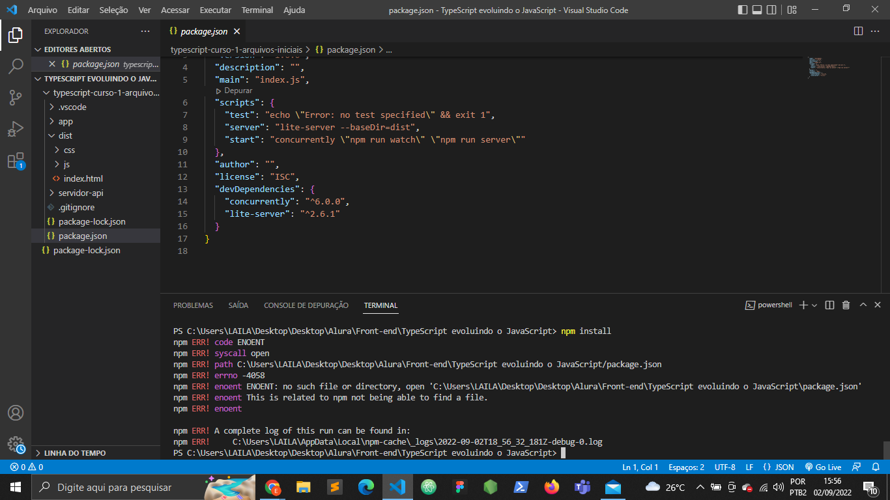Switch to Saída panel tab
This screenshot has width=890, height=500.
coord(238,305)
